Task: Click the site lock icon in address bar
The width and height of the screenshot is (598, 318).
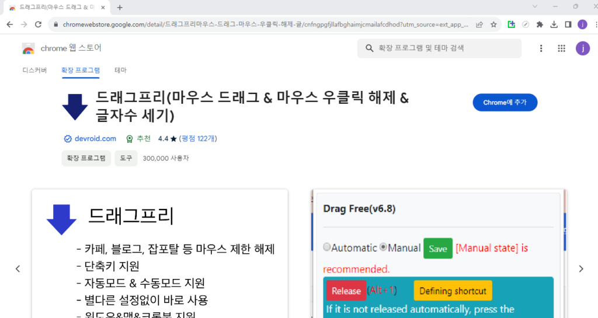Action: (x=56, y=25)
